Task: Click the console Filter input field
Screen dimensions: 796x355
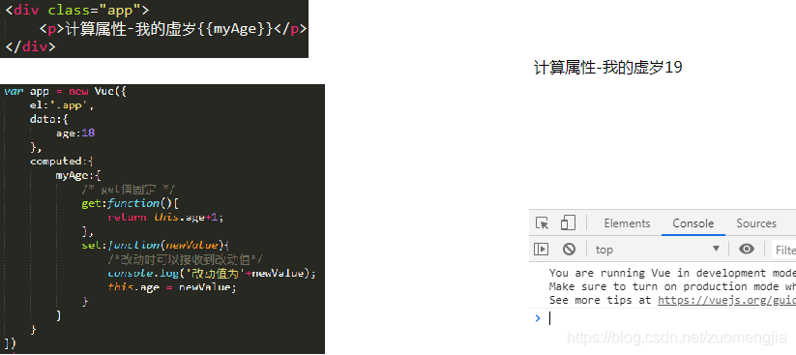Action: coord(783,250)
